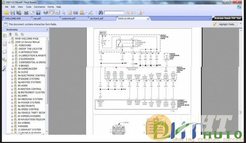Screen dimensions: 246x143
Task: Open the GROUP TAB LOCATOR bookmark
Action: (x=30, y=49)
